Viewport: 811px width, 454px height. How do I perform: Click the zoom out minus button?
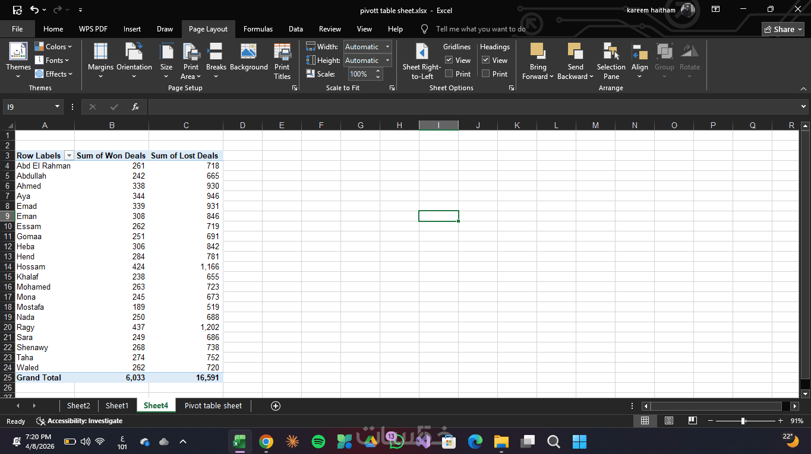tap(711, 421)
